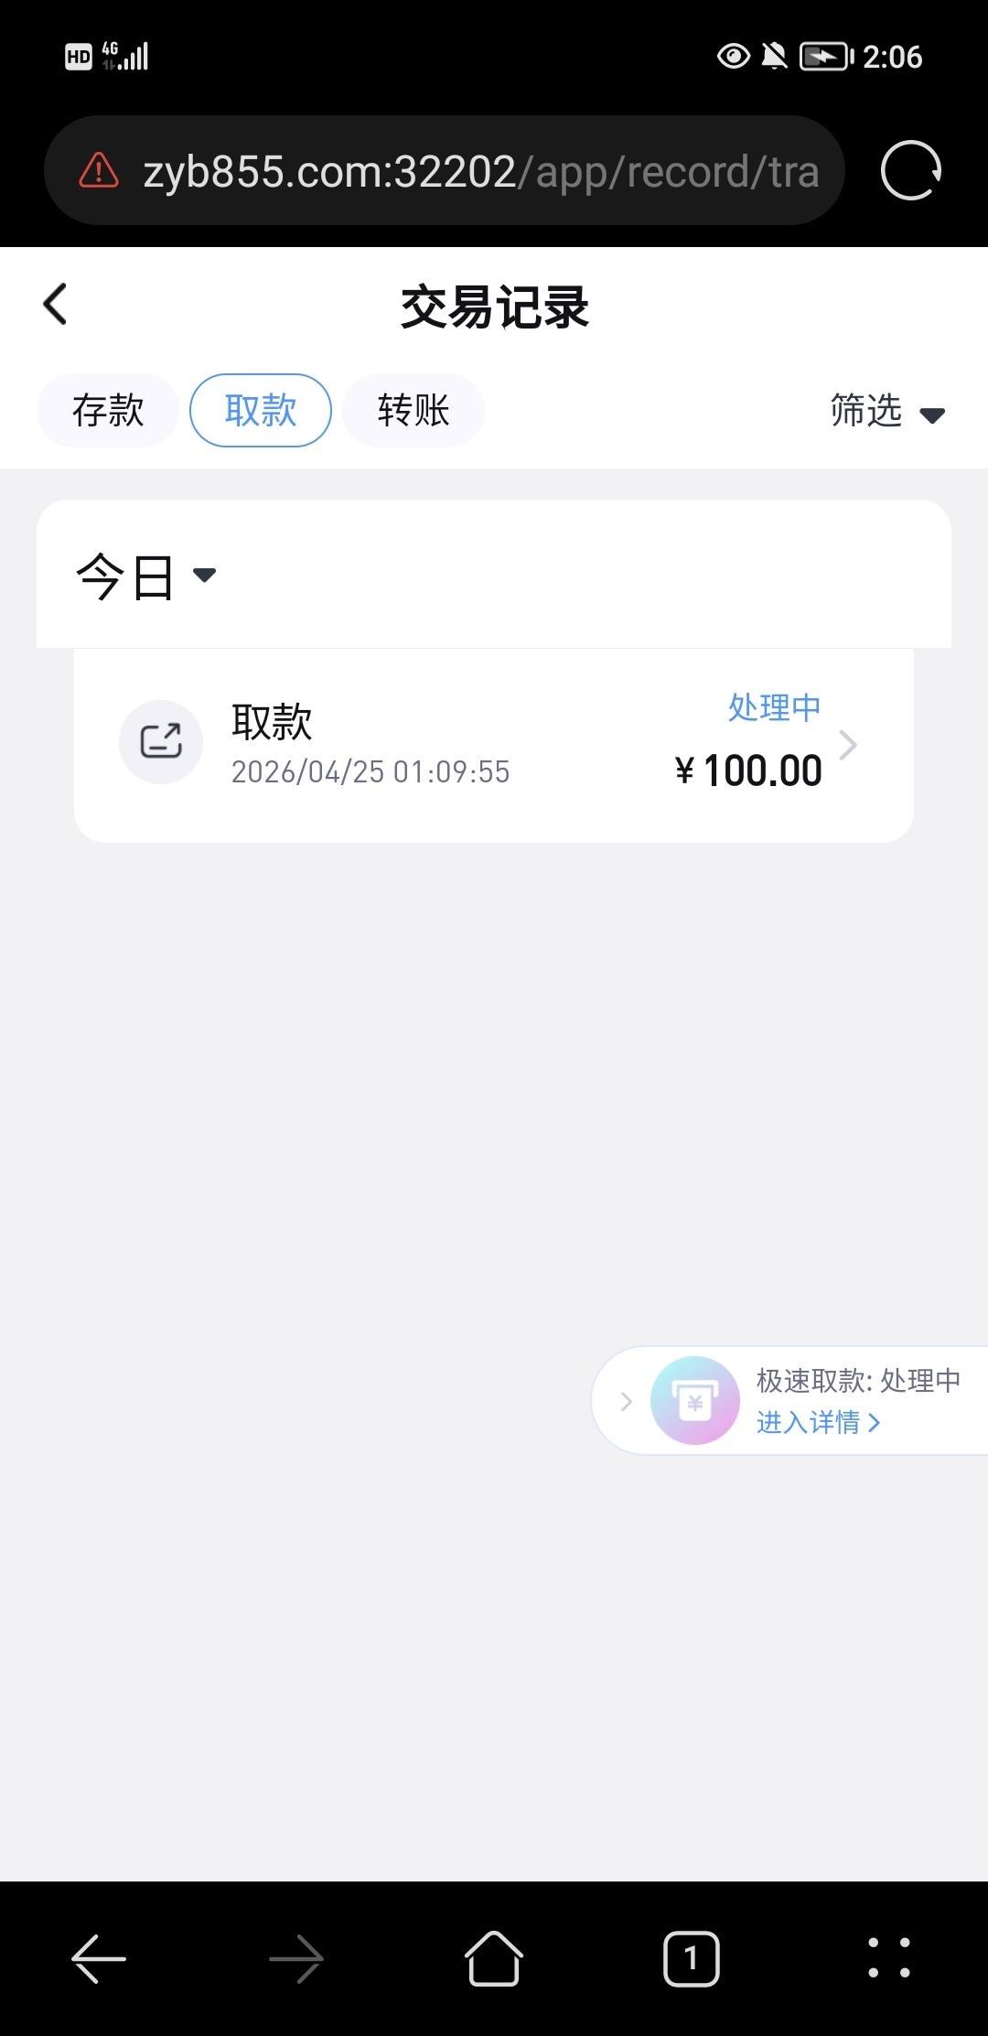Tap the zyb855.com address bar
988x2036 pixels.
point(480,171)
